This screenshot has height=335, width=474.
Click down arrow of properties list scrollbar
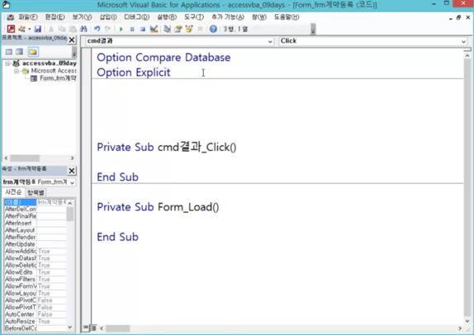tap(70, 327)
